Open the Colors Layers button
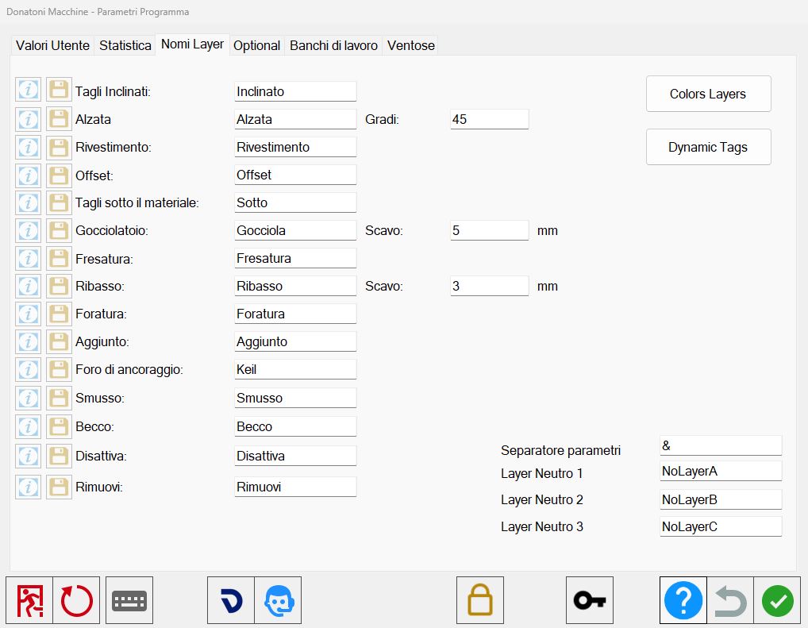 709,94
